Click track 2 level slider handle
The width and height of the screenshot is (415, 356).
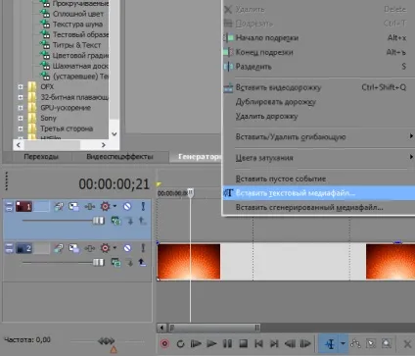click(x=98, y=262)
